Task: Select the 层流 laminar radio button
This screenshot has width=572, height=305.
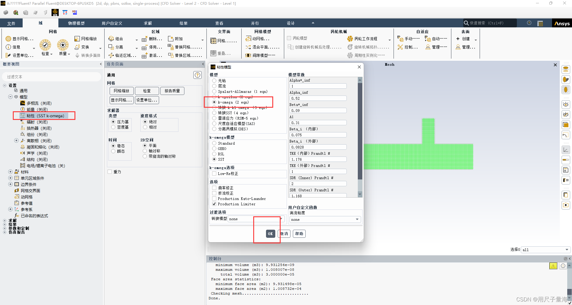Action: 214,86
